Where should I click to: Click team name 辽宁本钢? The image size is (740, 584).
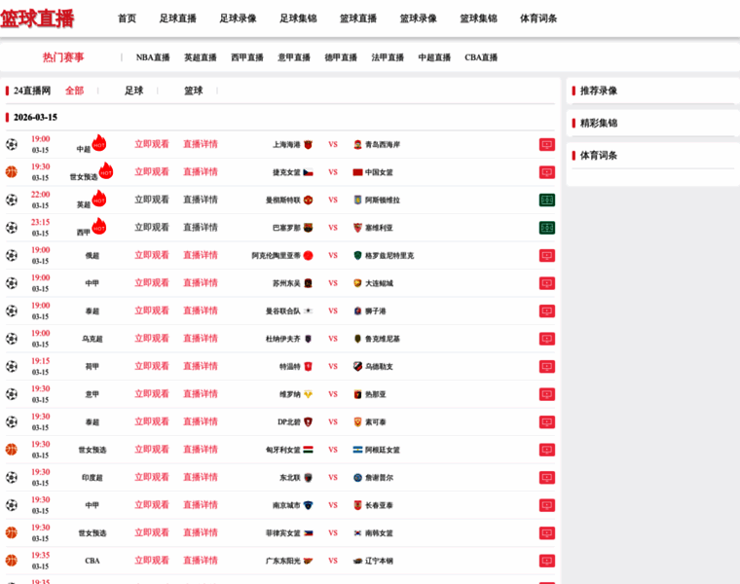(x=379, y=561)
